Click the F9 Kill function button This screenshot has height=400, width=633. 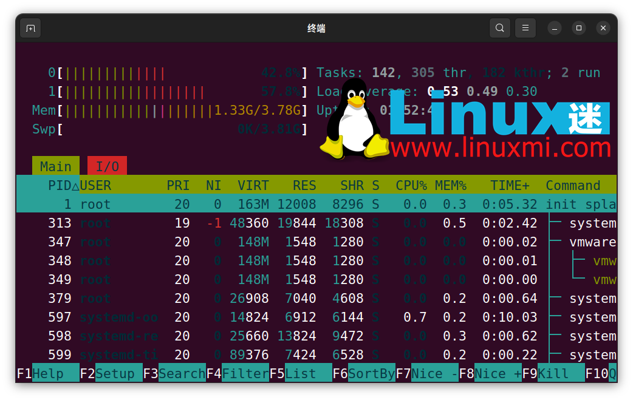(554, 374)
